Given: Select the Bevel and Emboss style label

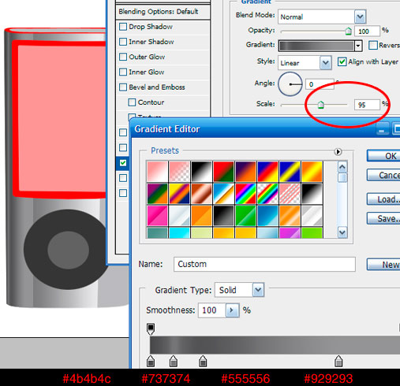Looking at the screenshot, I should pyautogui.click(x=157, y=87).
